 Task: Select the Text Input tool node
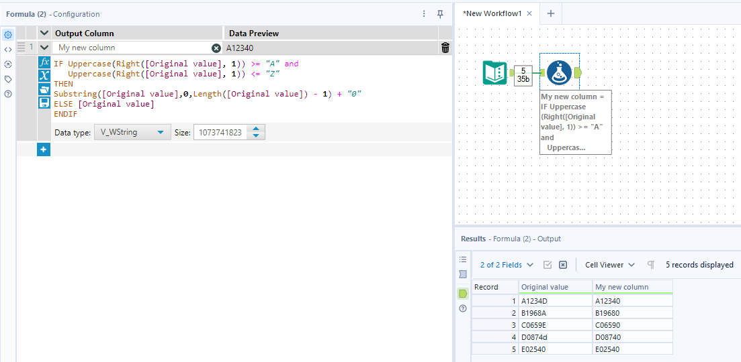pyautogui.click(x=495, y=72)
